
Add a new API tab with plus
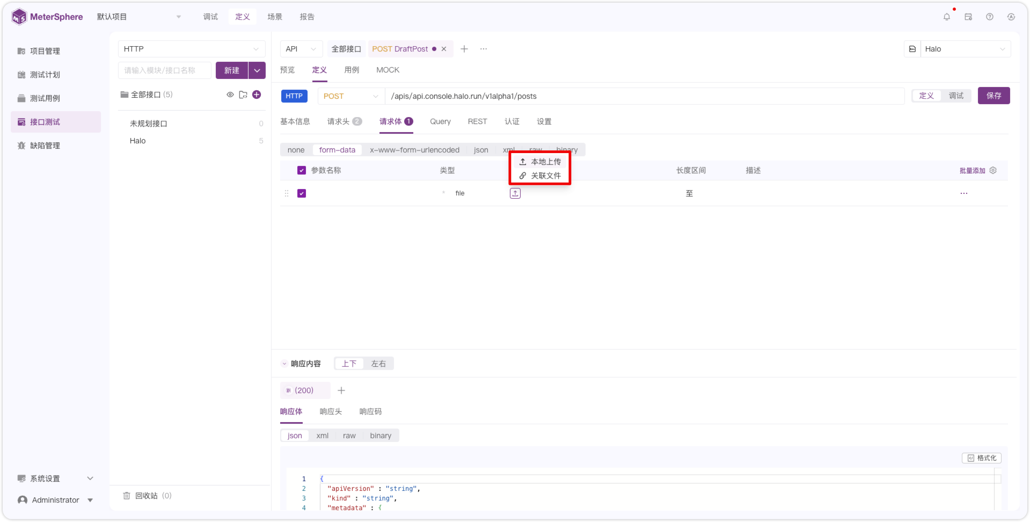click(x=464, y=49)
